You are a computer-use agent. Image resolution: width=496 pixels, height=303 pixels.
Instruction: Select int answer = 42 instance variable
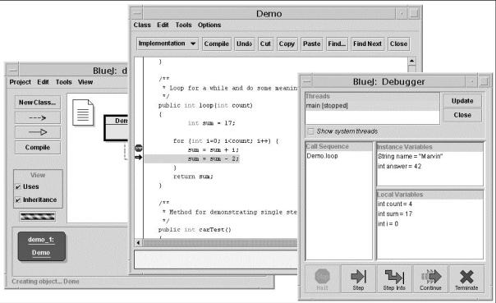[x=400, y=166]
